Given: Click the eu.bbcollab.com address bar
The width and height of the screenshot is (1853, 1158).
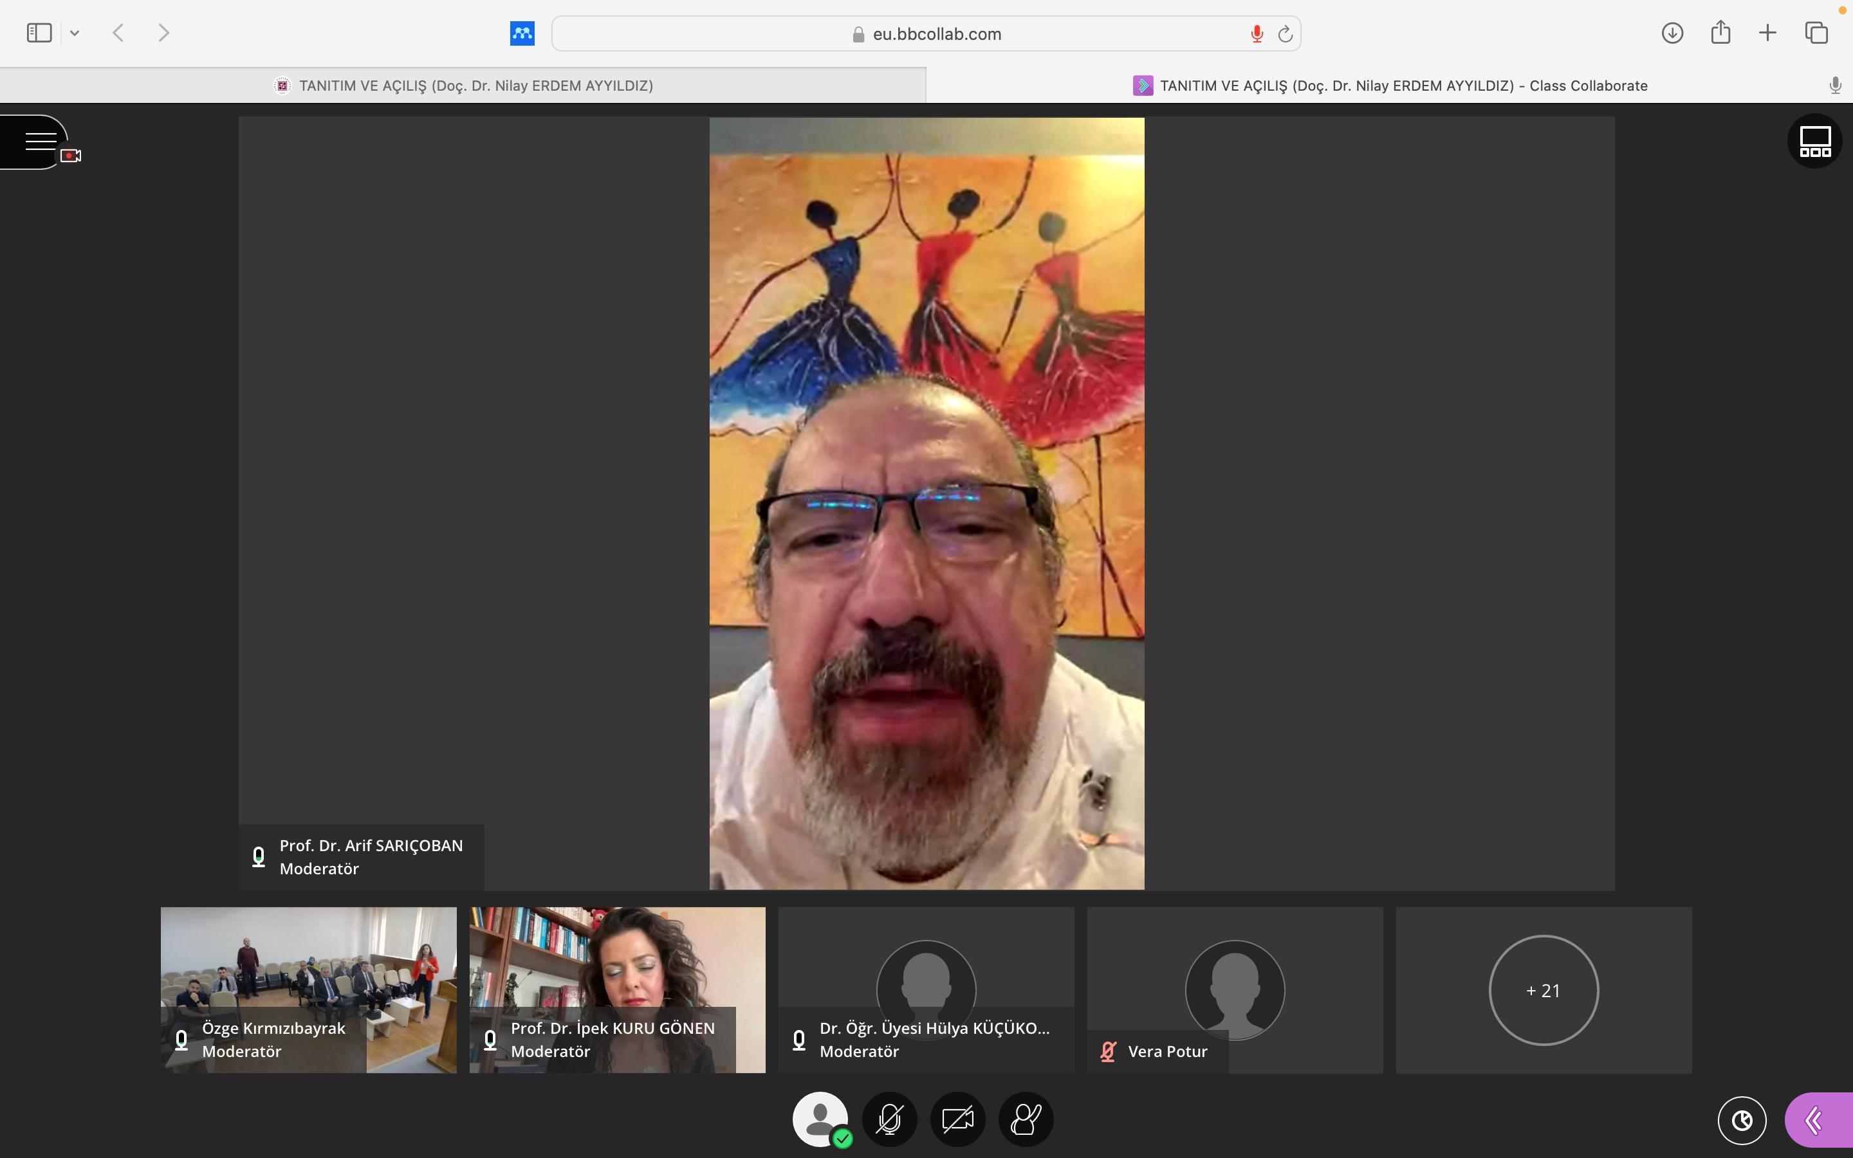Looking at the screenshot, I should [x=926, y=33].
